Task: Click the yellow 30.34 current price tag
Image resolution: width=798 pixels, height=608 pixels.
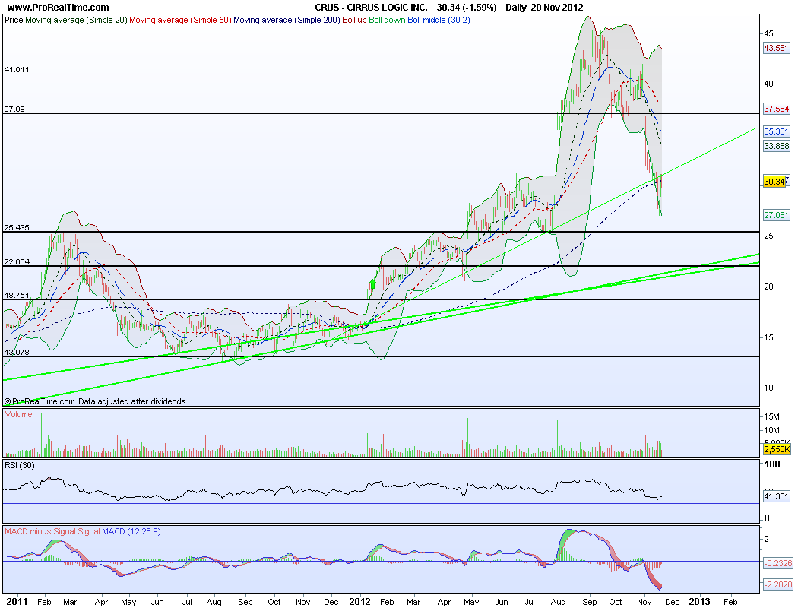Action: (775, 182)
